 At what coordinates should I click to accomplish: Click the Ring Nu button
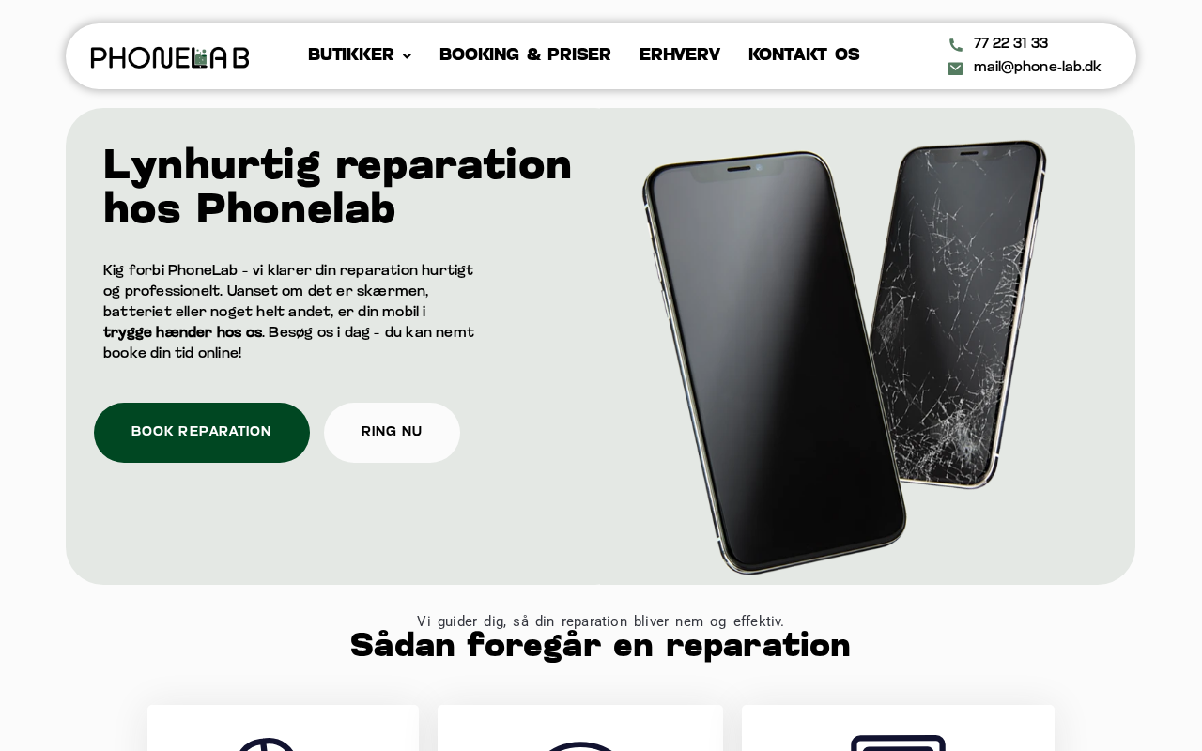pos(392,433)
